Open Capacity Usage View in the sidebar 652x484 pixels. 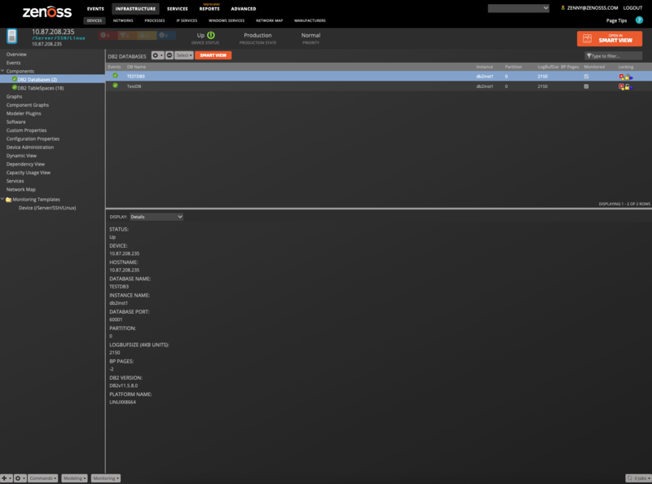29,173
